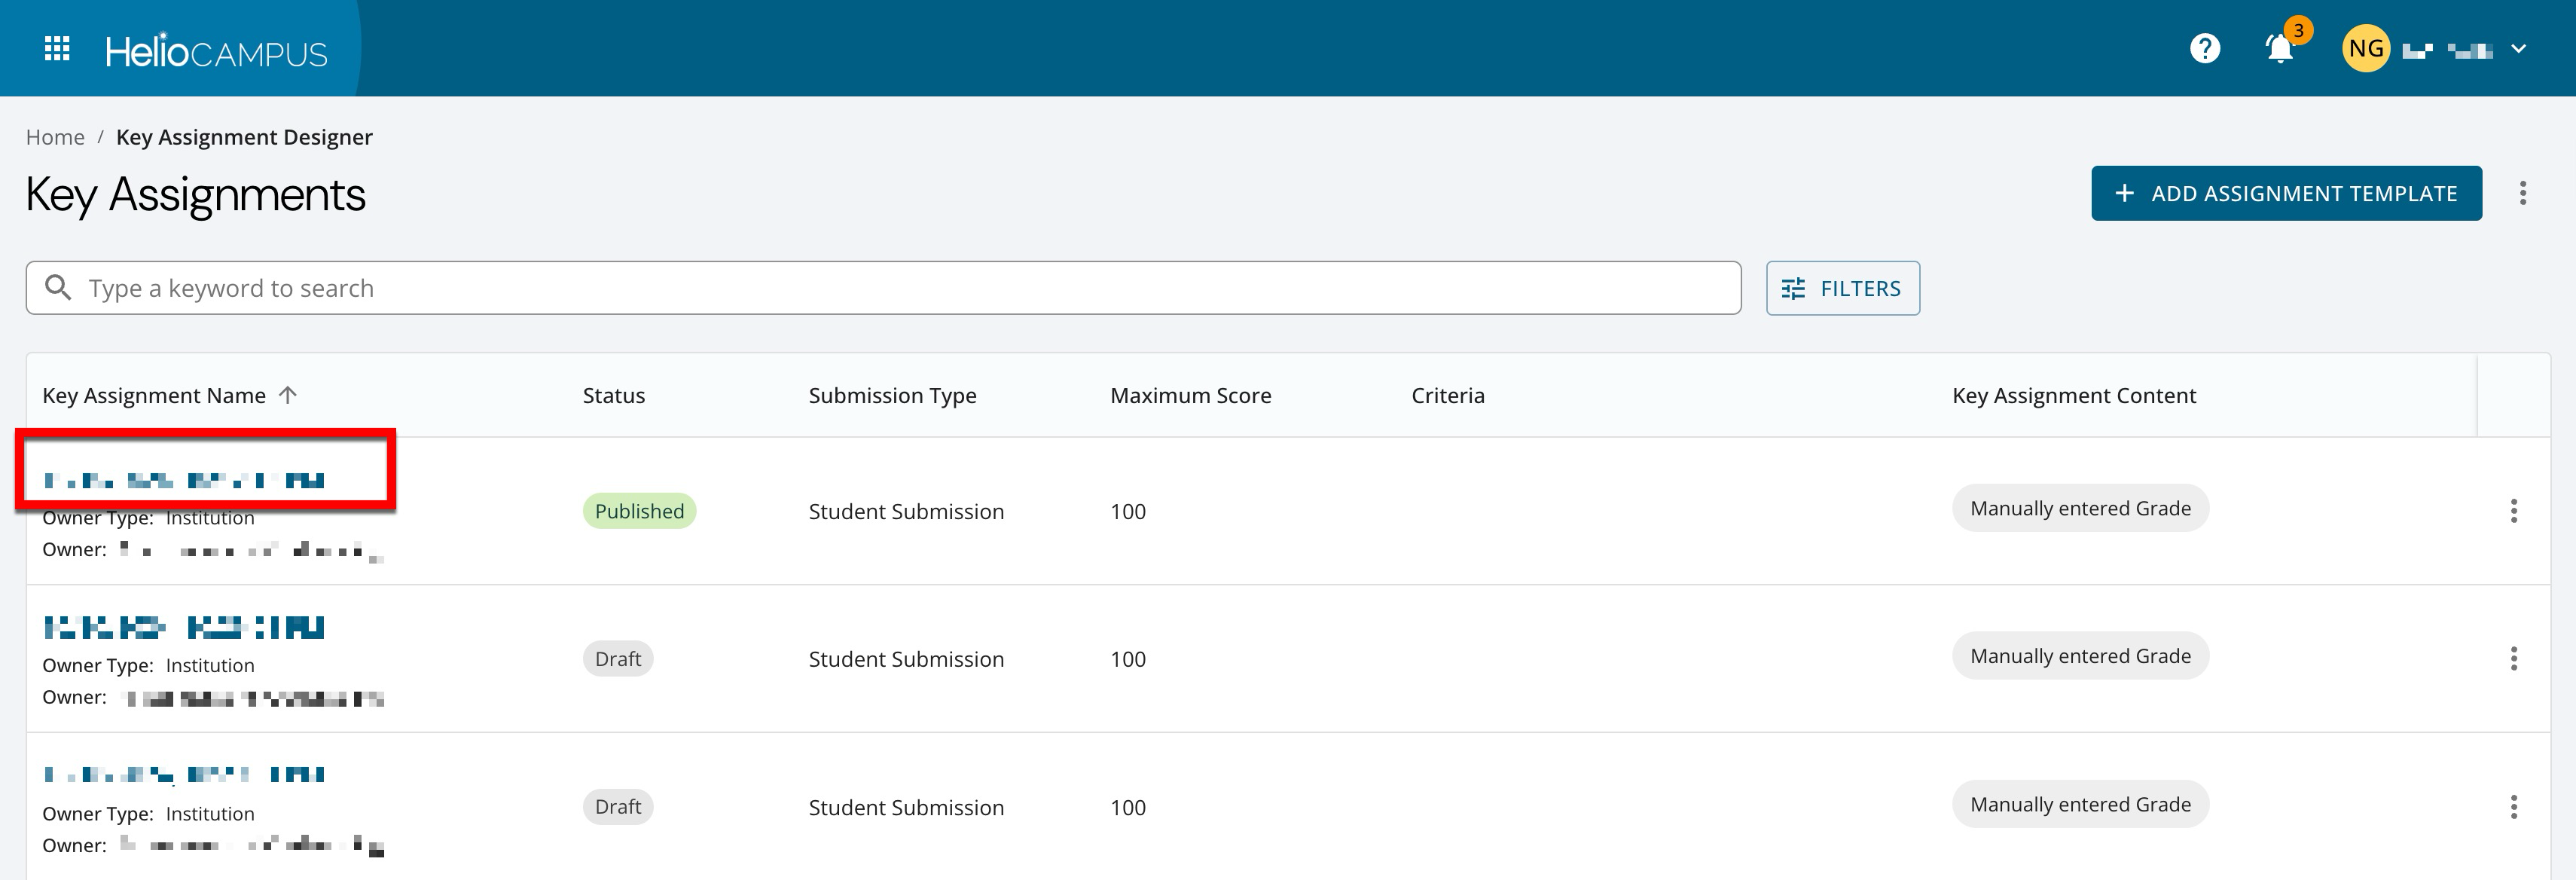2576x880 pixels.
Task: Open kebab menu for last Draft row
Action: (2513, 807)
